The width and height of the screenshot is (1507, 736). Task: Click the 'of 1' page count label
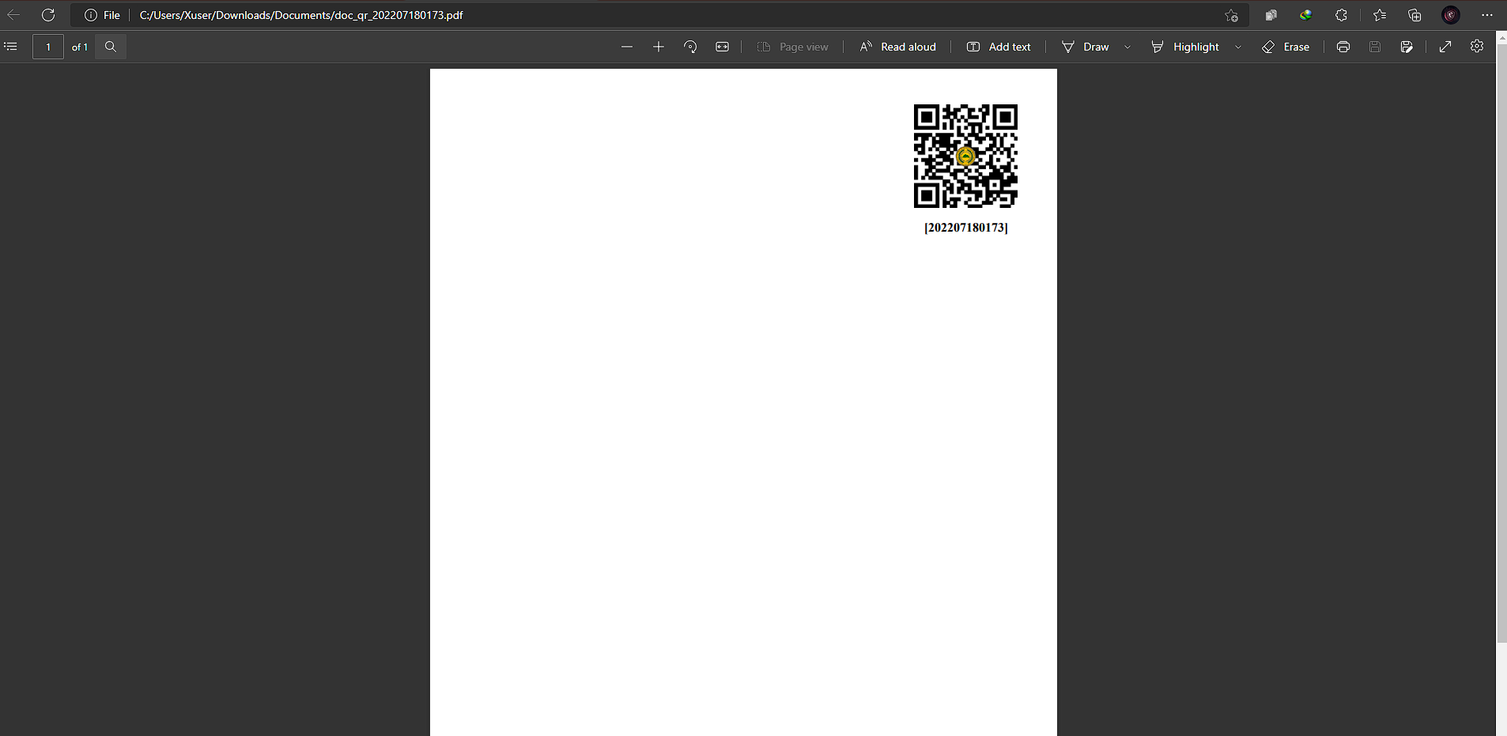79,47
